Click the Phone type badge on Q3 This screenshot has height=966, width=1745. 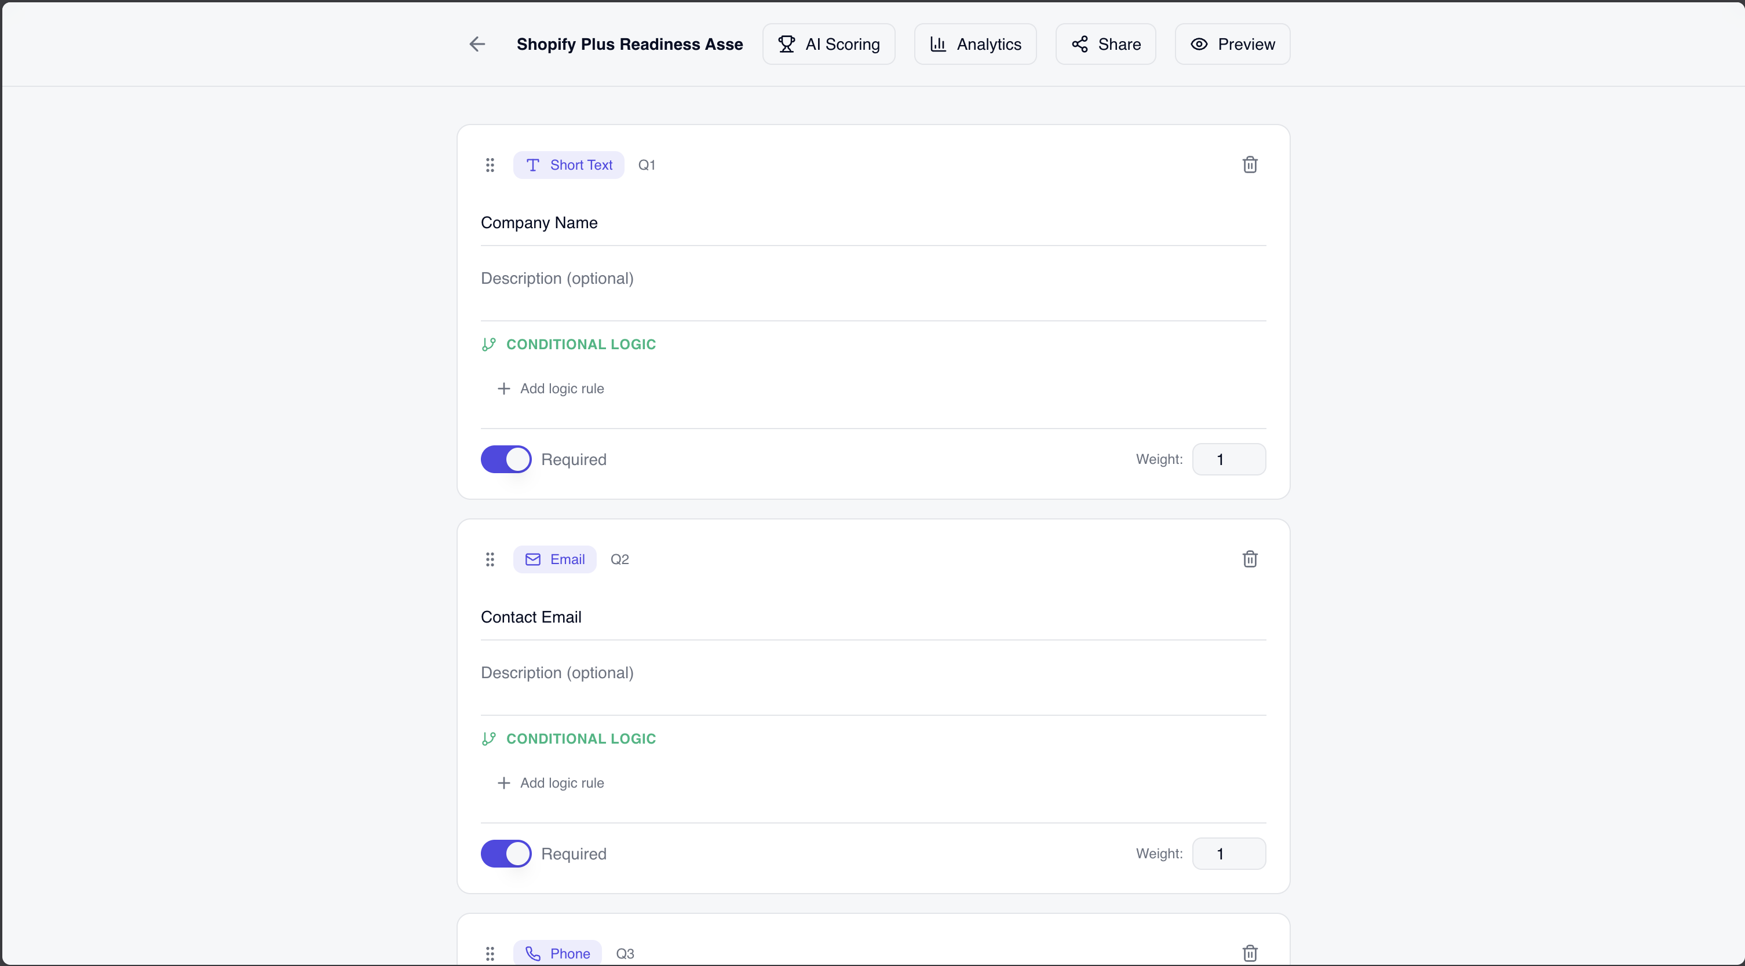point(557,953)
